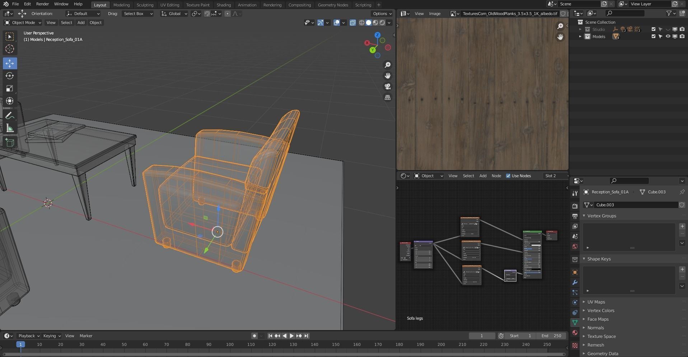Click the End frame field 250
This screenshot has height=357, width=688.
[551, 336]
